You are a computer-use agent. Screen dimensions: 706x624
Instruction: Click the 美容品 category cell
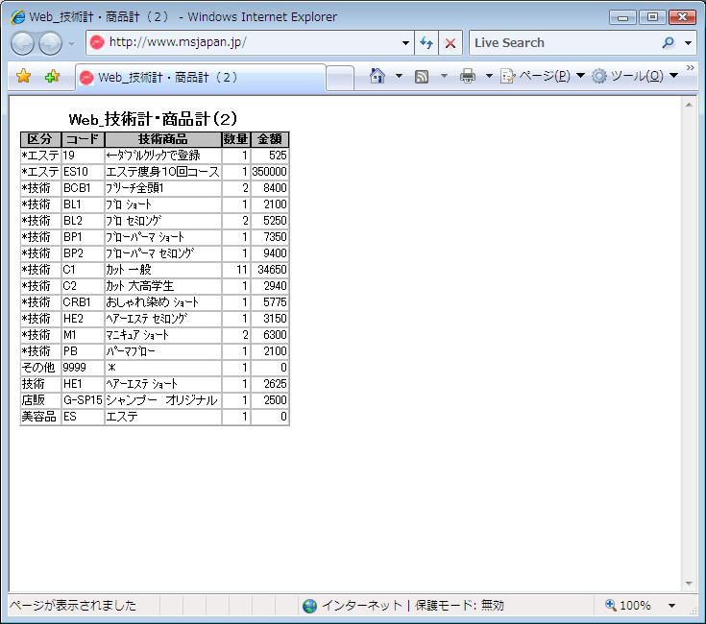[x=40, y=417]
